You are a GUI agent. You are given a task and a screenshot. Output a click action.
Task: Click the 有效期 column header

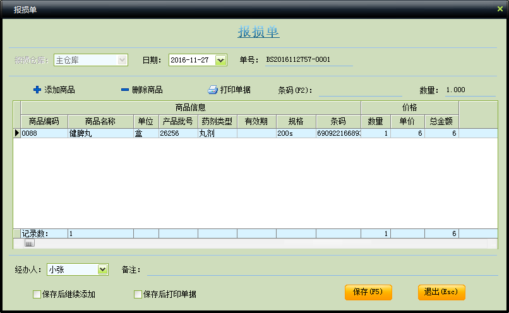[256, 121]
